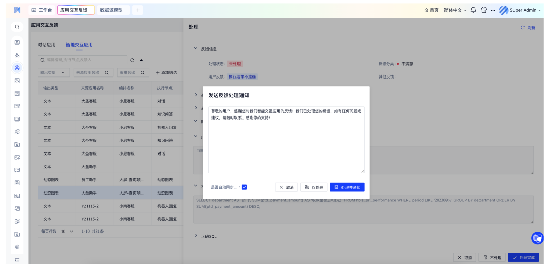
Task: Click the 处理并通知 button
Action: [347, 187]
